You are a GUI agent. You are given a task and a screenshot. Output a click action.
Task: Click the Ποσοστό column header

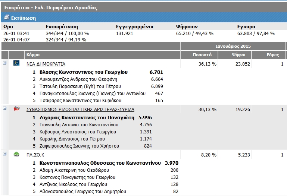click(x=202, y=55)
